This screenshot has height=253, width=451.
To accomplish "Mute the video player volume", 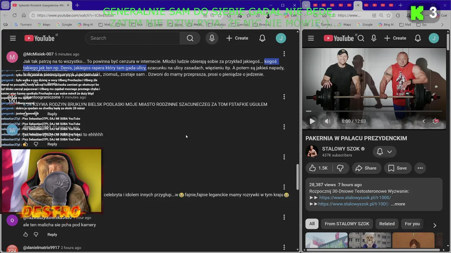I will pyautogui.click(x=328, y=121).
